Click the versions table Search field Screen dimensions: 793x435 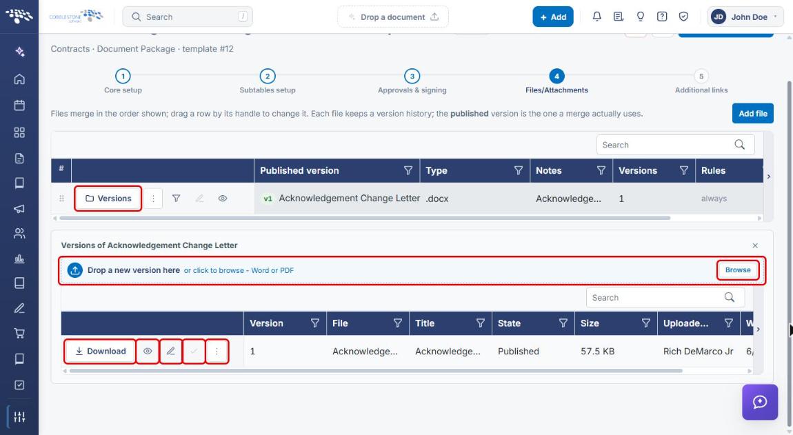(x=665, y=297)
